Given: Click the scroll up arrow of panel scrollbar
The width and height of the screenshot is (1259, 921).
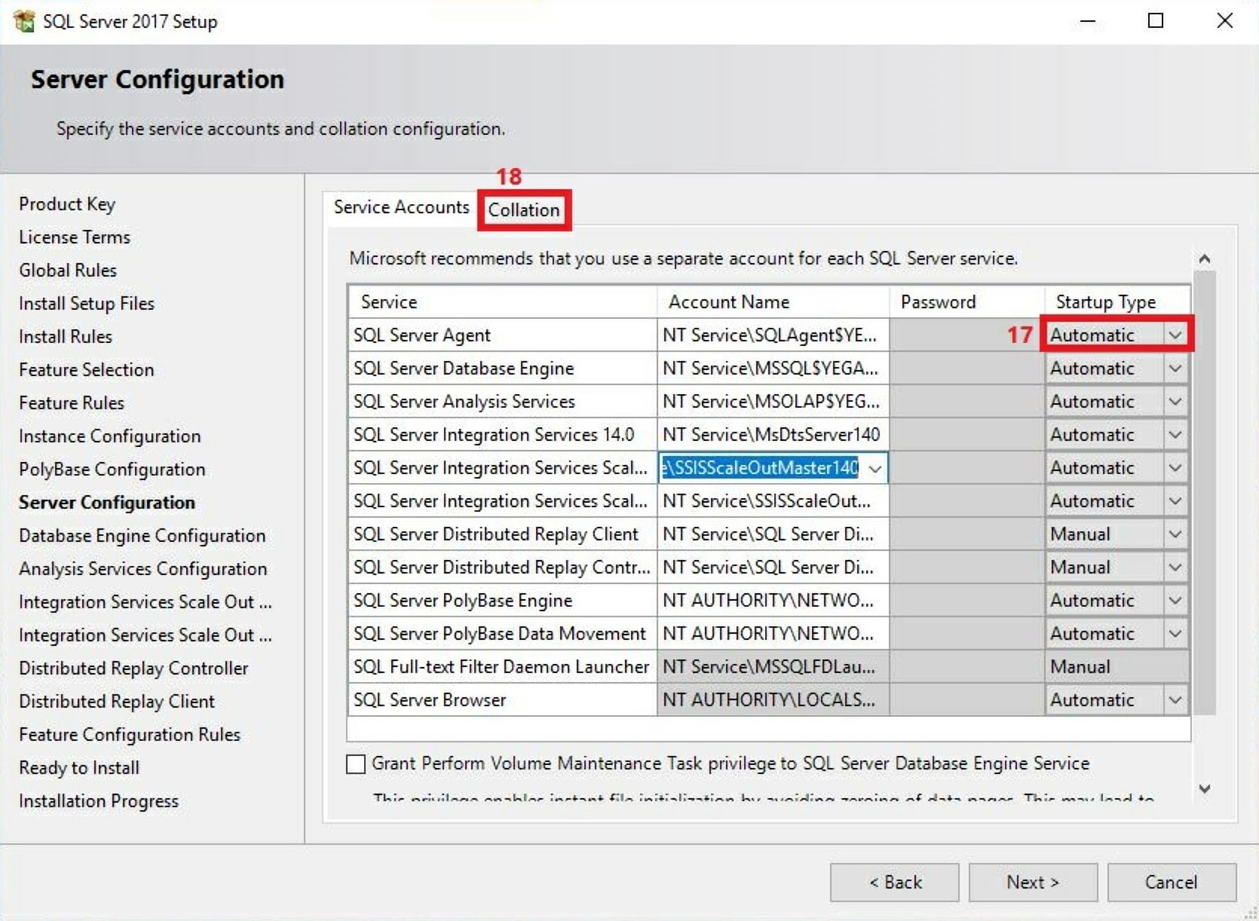Looking at the screenshot, I should pos(1205,259).
